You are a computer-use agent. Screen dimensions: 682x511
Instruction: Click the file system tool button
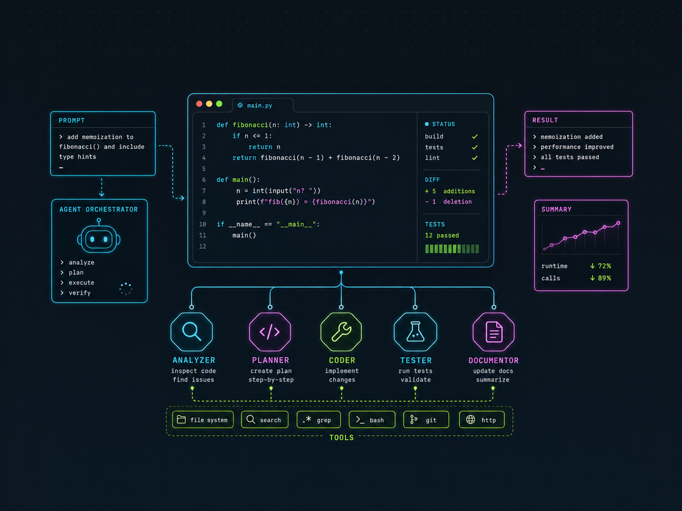coord(203,420)
